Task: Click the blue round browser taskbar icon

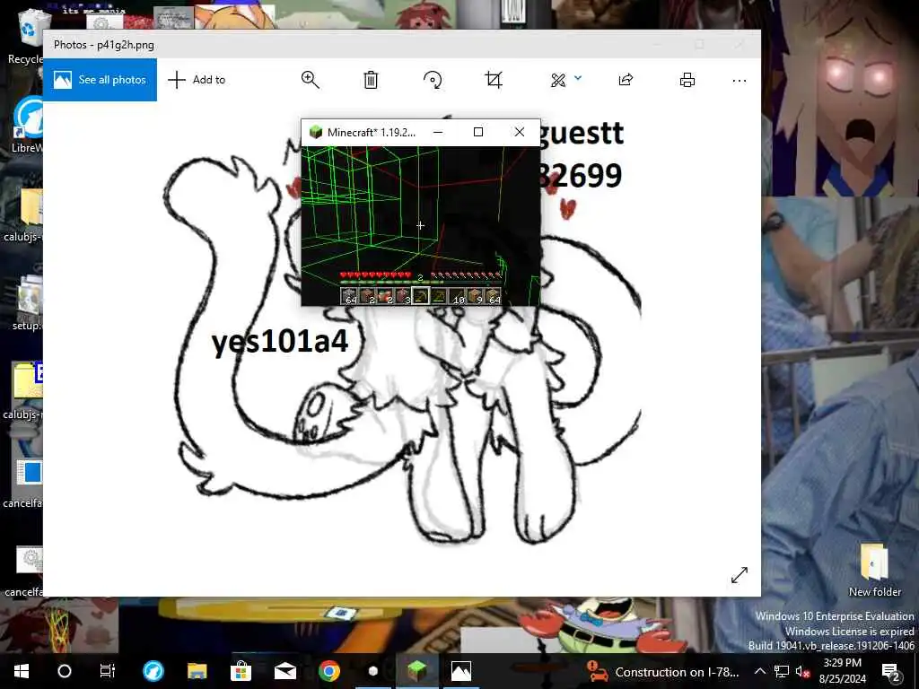Action: tap(153, 671)
